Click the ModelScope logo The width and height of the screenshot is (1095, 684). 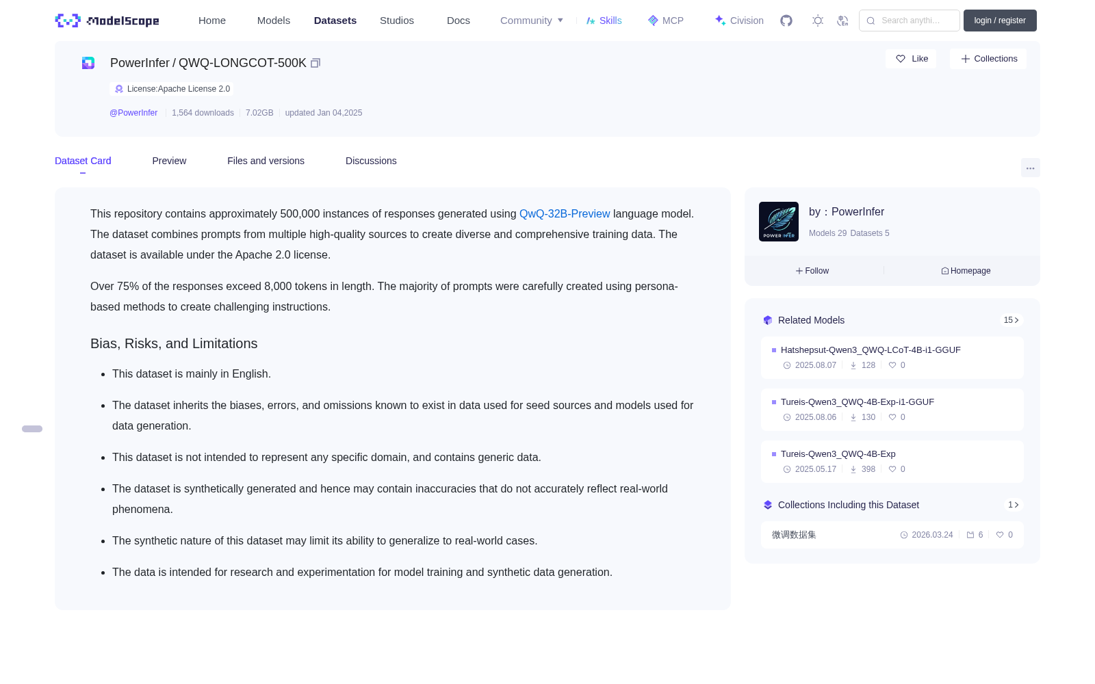(107, 21)
